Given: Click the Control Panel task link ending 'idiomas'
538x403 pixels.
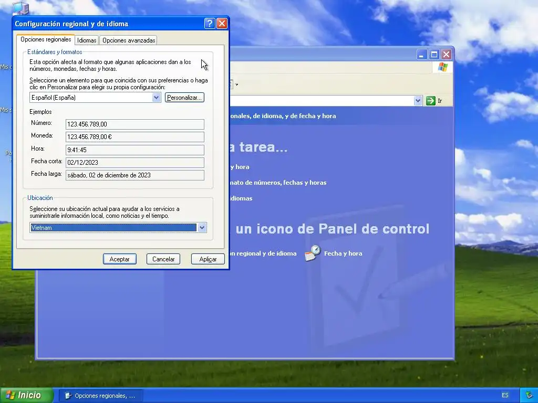Looking at the screenshot, I should pyautogui.click(x=241, y=198).
